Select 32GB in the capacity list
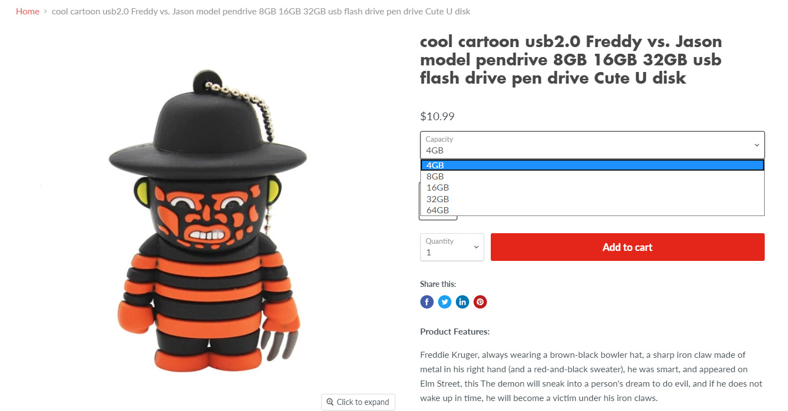788x411 pixels. pyautogui.click(x=438, y=199)
